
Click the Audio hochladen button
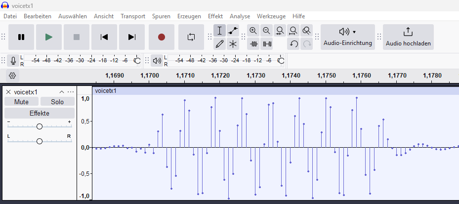point(408,37)
